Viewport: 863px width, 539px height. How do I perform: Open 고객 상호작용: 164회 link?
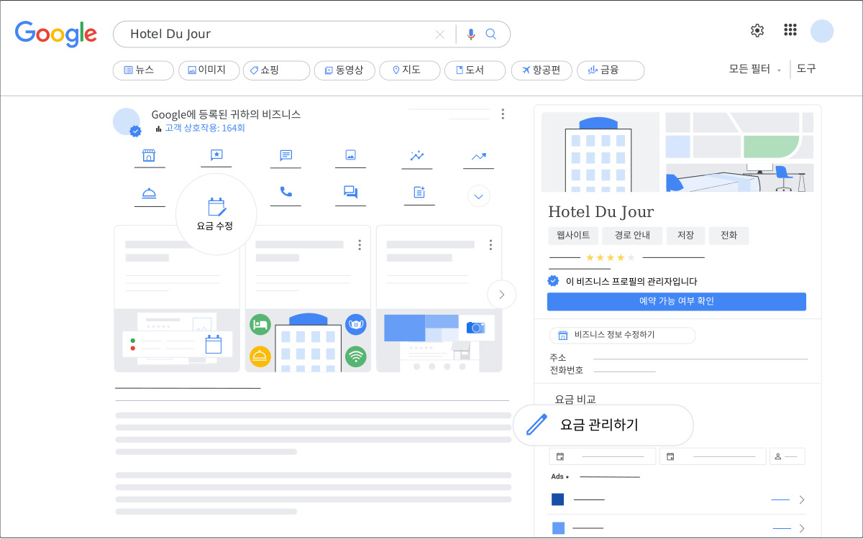205,128
